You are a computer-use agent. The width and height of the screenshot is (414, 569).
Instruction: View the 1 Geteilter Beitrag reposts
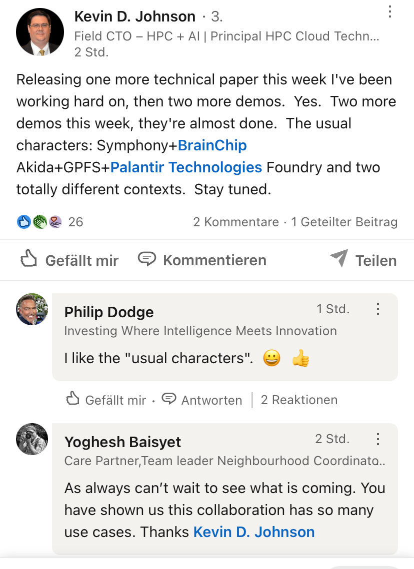344,222
